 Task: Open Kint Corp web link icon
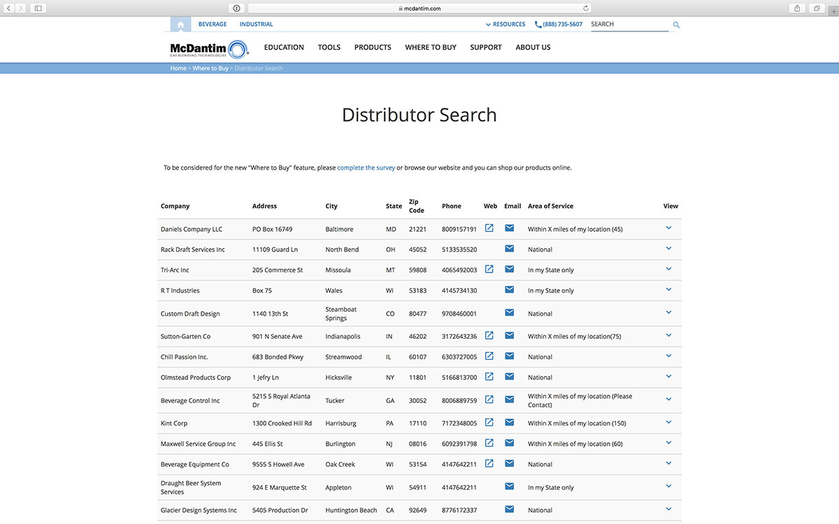coord(489,422)
